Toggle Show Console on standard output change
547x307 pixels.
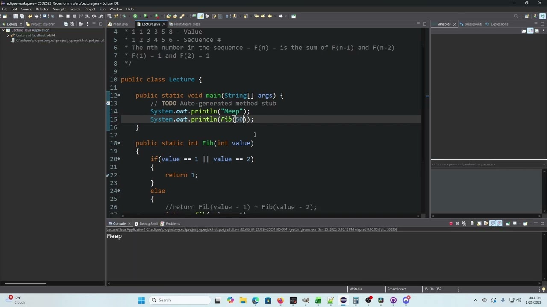(492, 223)
